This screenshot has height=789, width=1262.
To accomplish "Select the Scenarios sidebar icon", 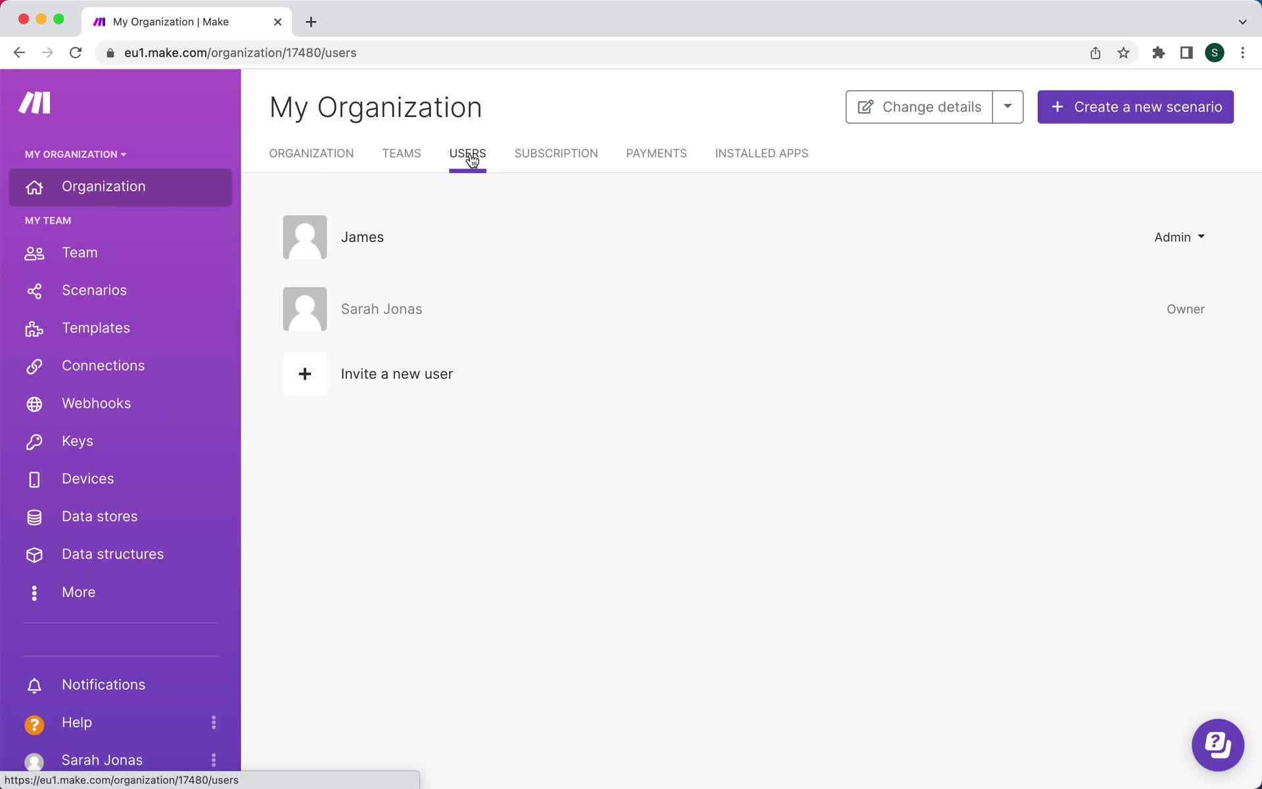I will pyautogui.click(x=34, y=291).
